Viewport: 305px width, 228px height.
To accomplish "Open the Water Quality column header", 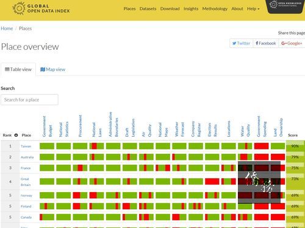I will 245,130.
